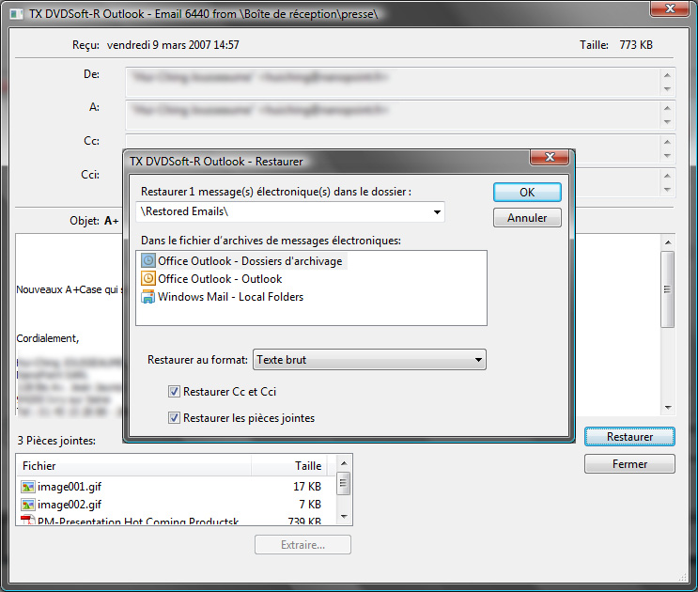Click the Fermer button
698x592 pixels.
click(x=629, y=464)
